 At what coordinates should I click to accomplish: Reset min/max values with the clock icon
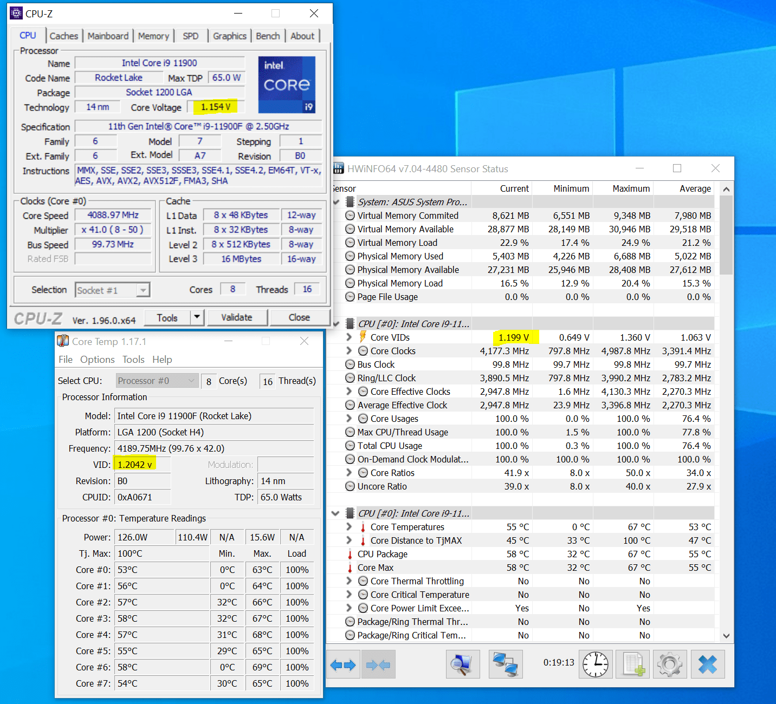(x=596, y=664)
